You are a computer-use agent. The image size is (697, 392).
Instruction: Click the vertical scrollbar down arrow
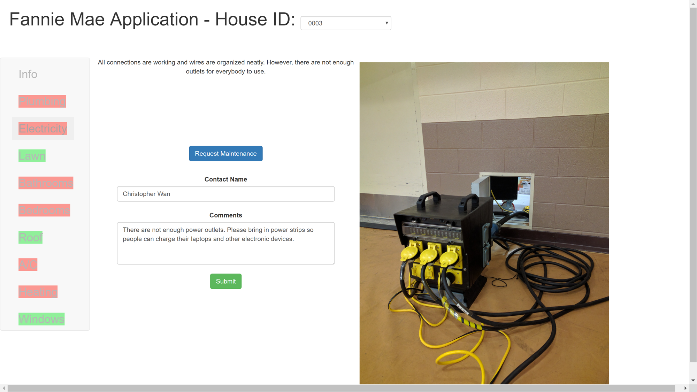(693, 380)
